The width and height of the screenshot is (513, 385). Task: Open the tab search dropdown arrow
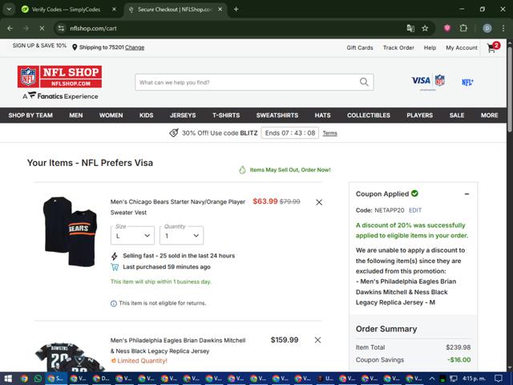[x=9, y=9]
